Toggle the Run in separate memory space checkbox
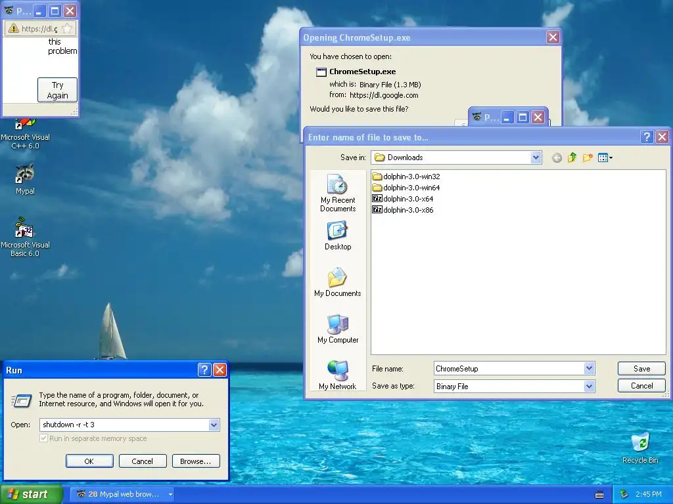Screen dimensions: 673x504 point(43,438)
